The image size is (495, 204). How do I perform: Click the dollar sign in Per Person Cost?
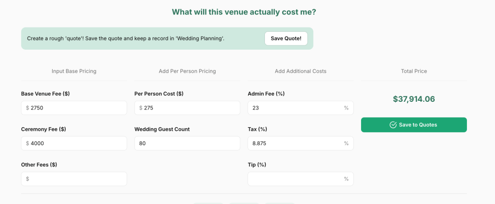[141, 108]
